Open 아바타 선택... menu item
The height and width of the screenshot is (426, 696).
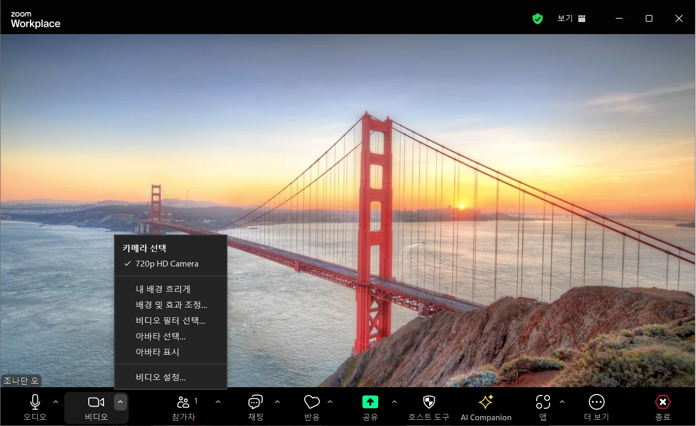pyautogui.click(x=171, y=336)
